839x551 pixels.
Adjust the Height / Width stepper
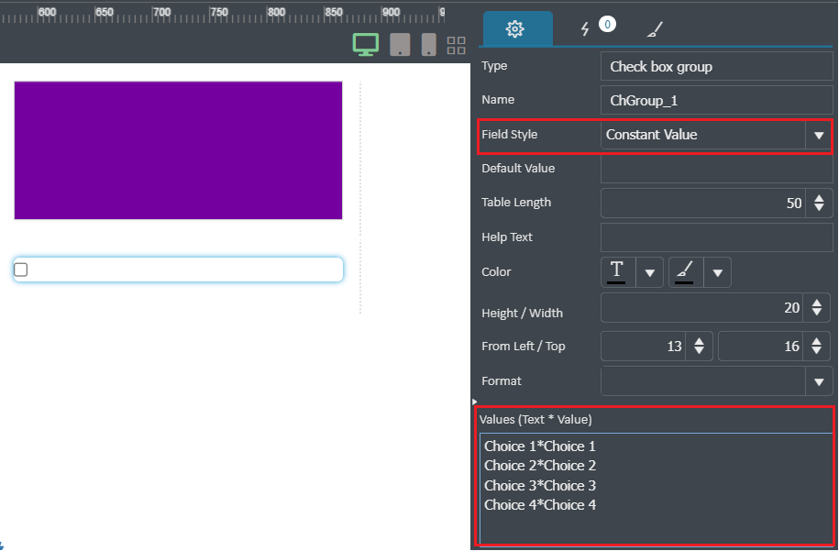click(x=816, y=308)
